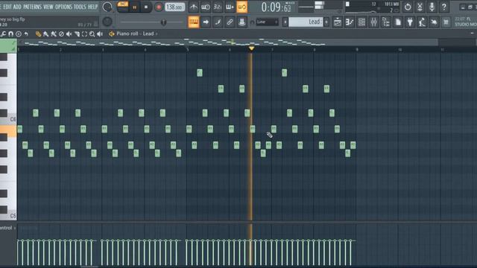This screenshot has width=477, height=268.
Task: Open the VIEW menu
Action: [x=48, y=7]
